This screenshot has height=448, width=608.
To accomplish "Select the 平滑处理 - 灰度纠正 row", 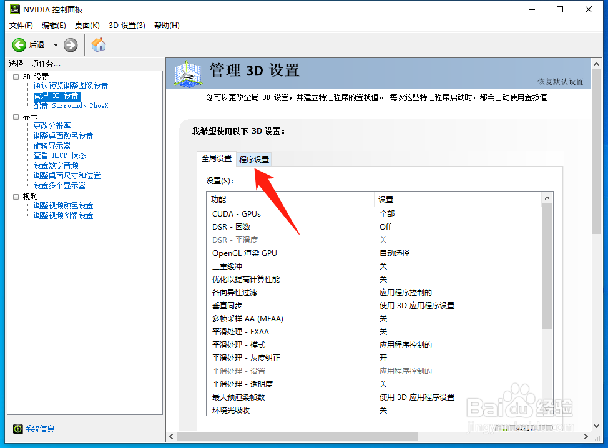I will (x=375, y=358).
